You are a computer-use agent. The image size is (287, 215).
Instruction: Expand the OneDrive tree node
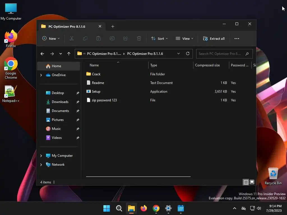click(x=41, y=75)
